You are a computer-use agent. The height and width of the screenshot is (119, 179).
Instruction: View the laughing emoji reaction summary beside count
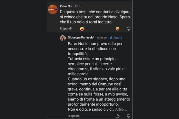[82, 29]
